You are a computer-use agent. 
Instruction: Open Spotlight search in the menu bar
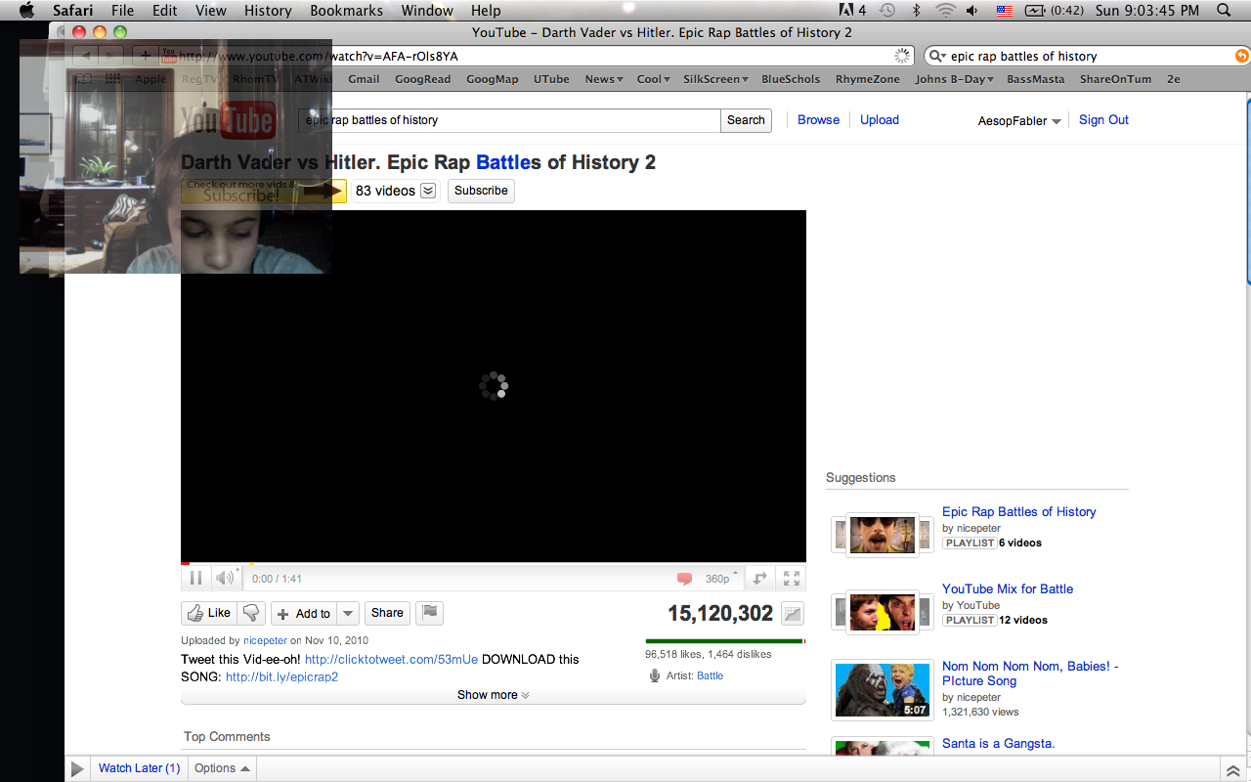tap(1225, 11)
